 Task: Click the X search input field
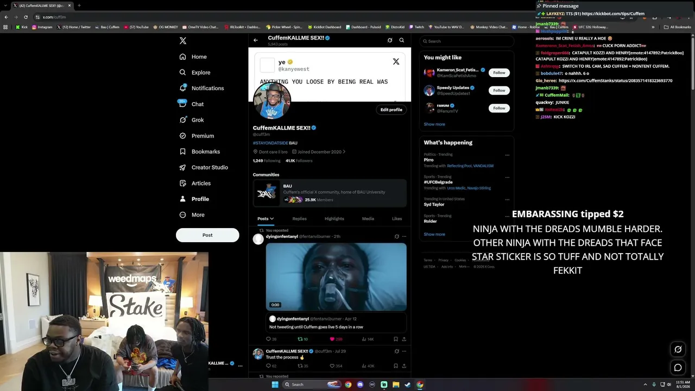pos(466,41)
